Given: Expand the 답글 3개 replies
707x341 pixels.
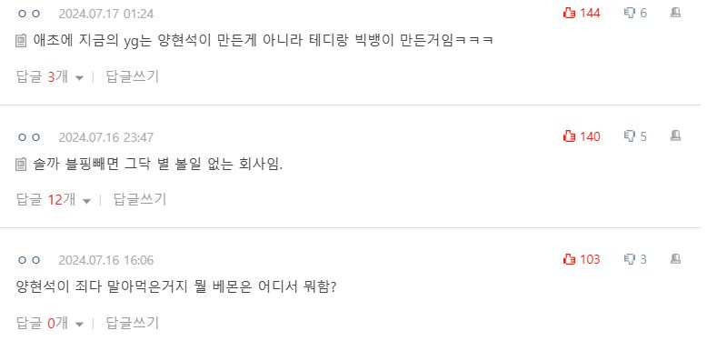Looking at the screenshot, I should (x=50, y=76).
